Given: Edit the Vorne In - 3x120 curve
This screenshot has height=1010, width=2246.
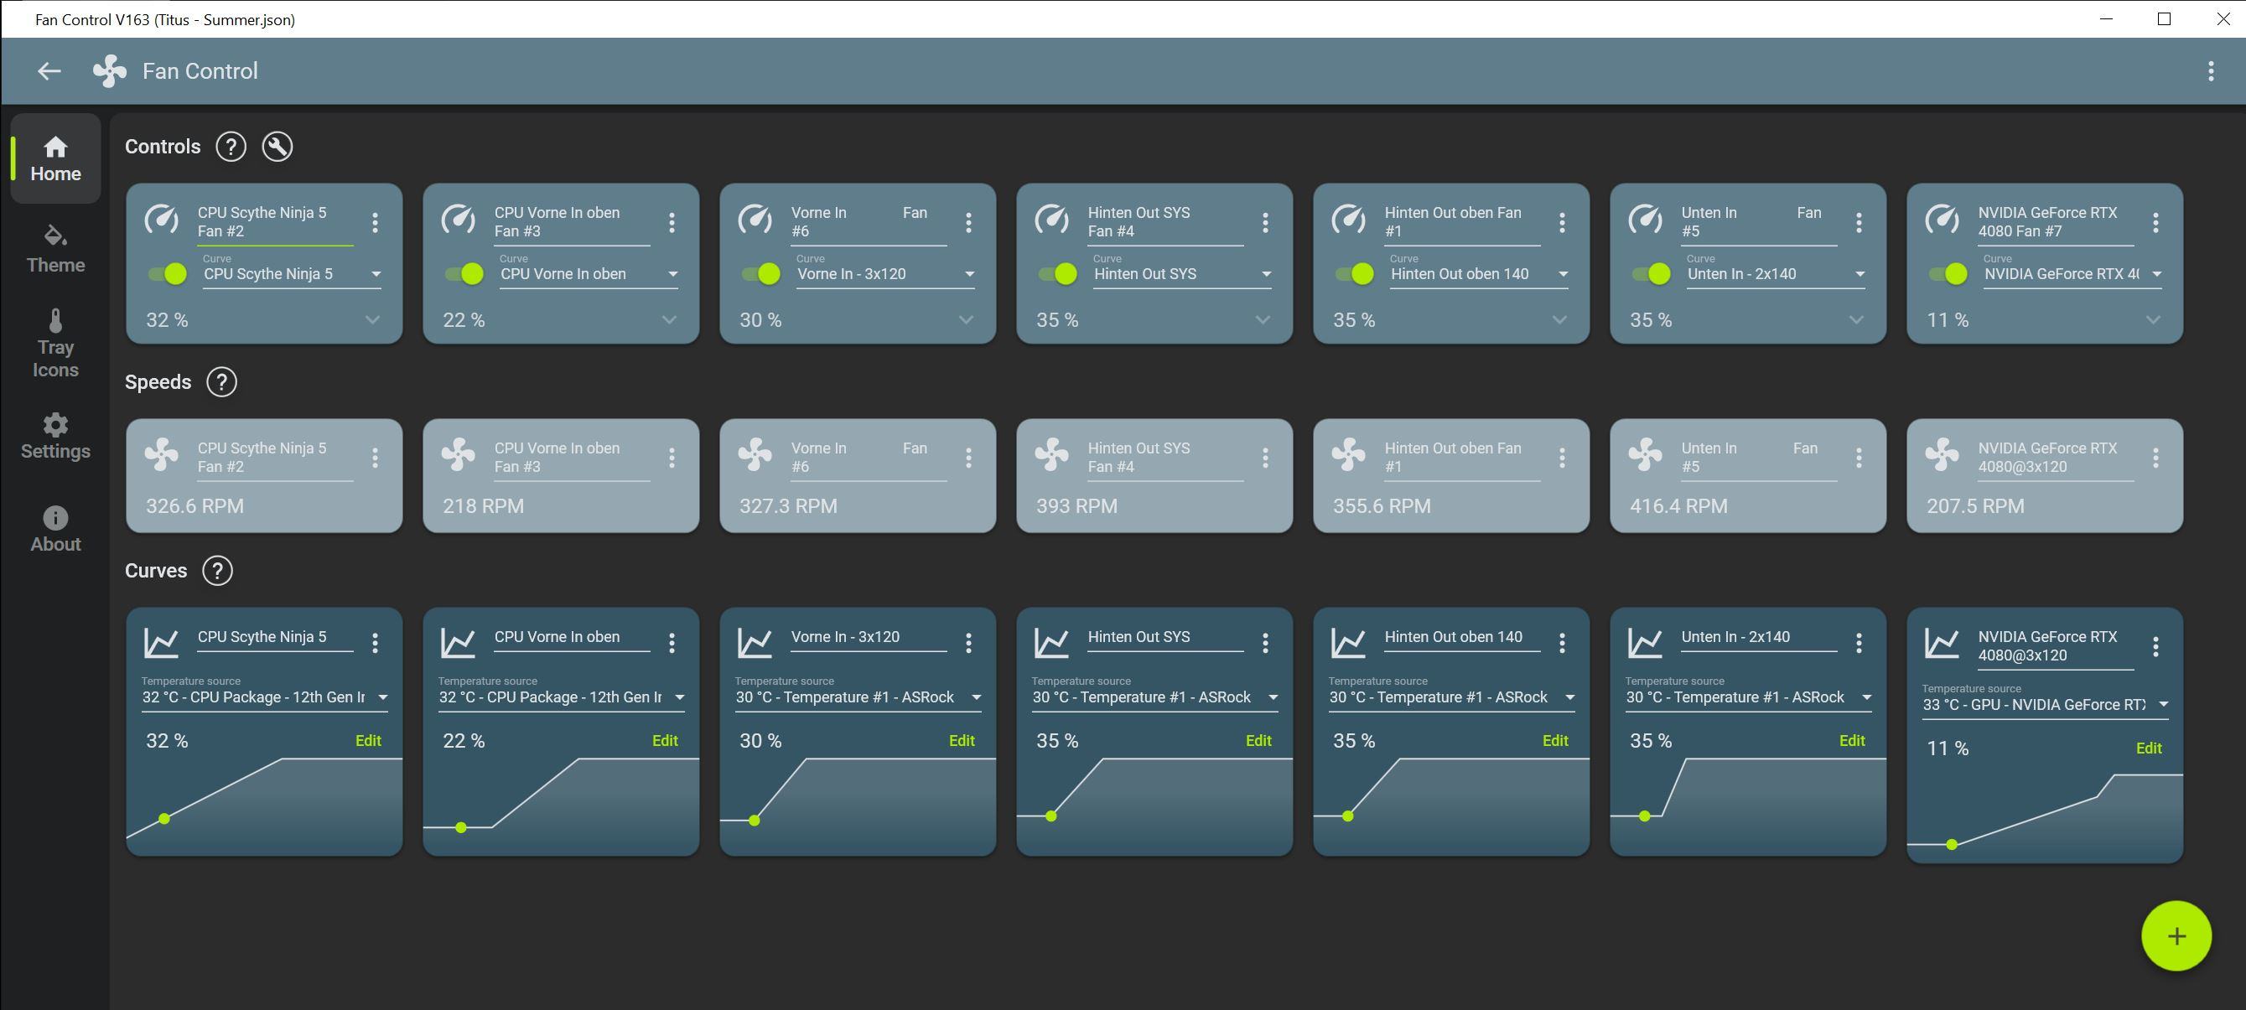Looking at the screenshot, I should click(962, 741).
